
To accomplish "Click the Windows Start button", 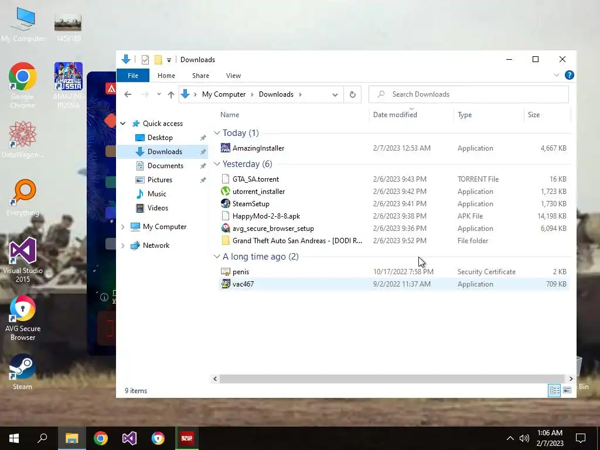I will (14, 438).
